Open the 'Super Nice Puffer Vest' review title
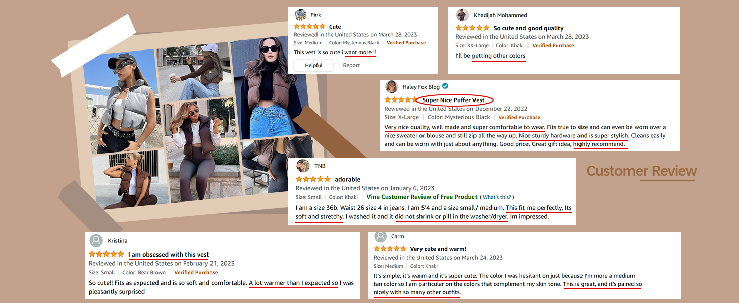Image resolution: width=739 pixels, height=303 pixels. (x=453, y=100)
